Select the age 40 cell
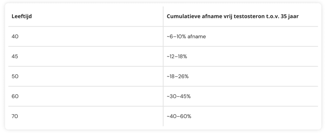 point(15,36)
